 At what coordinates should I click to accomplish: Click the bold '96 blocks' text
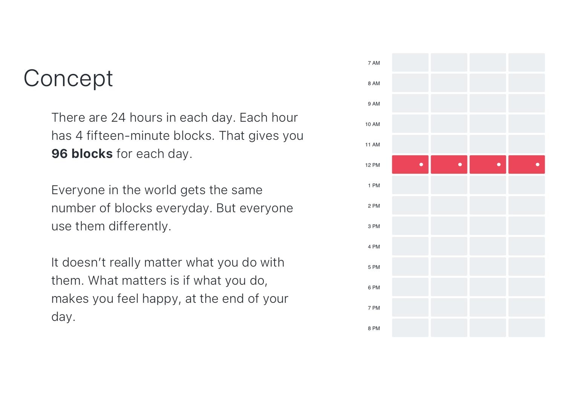pos(82,154)
